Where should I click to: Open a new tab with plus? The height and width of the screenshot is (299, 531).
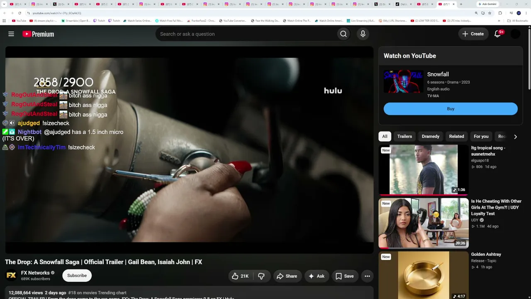(461, 4)
